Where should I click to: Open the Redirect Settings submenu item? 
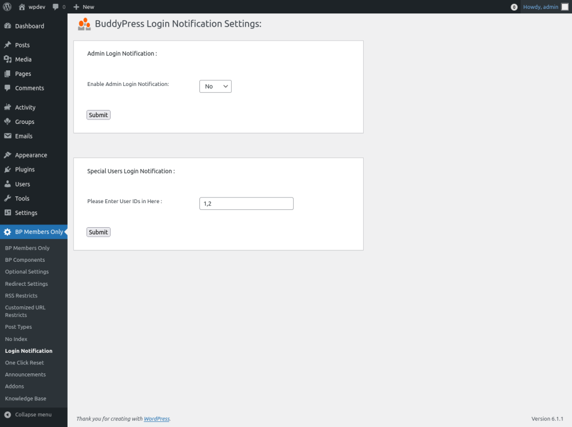pos(27,284)
